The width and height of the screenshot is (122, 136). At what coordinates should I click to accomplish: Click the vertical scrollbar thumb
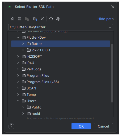pyautogui.click(x=112, y=73)
